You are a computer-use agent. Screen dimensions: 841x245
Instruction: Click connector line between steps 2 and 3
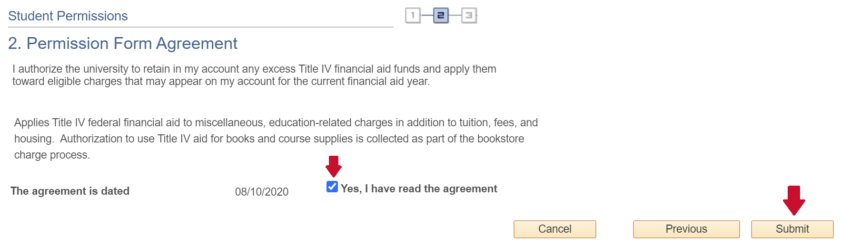point(455,16)
